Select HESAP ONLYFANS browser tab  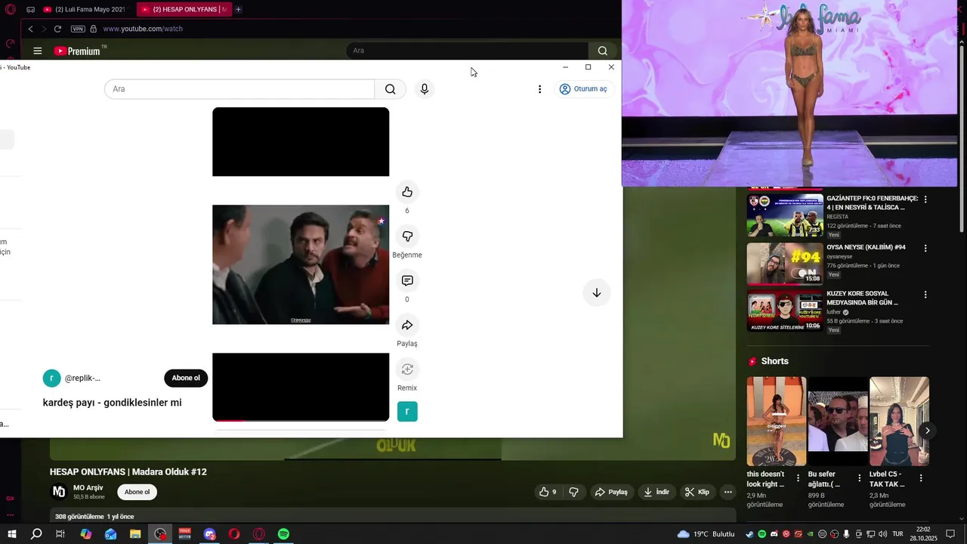coord(184,9)
